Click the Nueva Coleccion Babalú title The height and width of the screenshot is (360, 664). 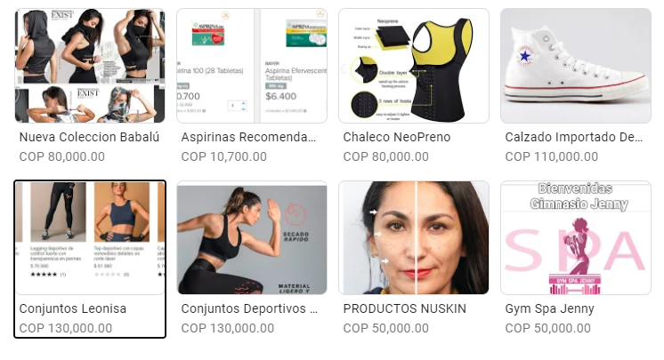(89, 137)
